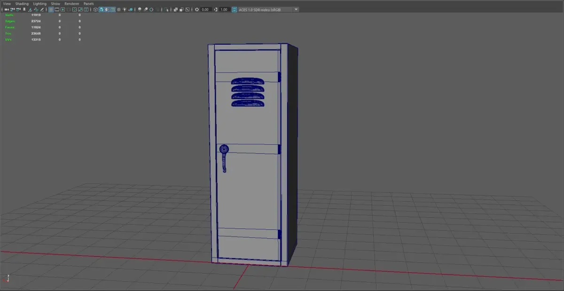564x291 pixels.
Task: Toggle the viewport Grid display
Action: (51, 9)
